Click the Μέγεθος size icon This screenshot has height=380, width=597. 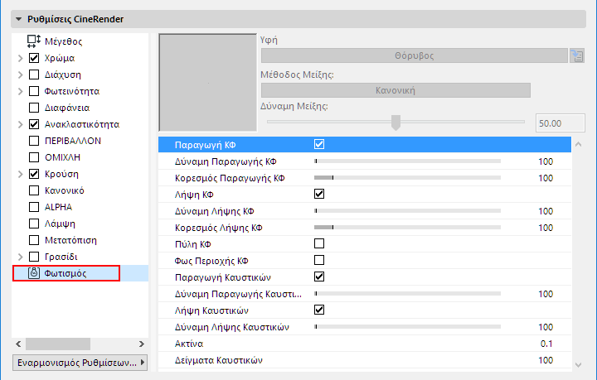point(34,41)
